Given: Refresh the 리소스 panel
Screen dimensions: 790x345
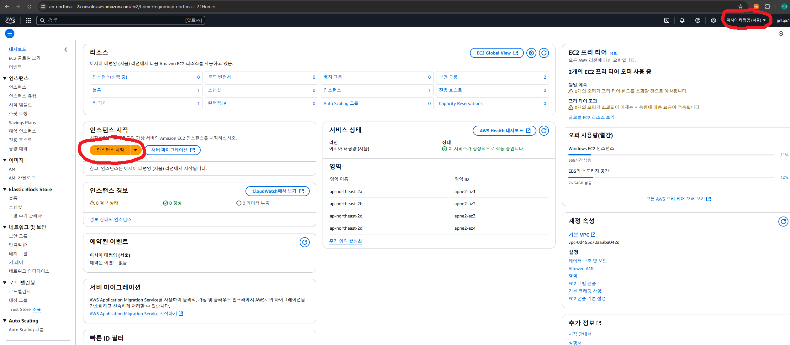Looking at the screenshot, I should tap(544, 53).
